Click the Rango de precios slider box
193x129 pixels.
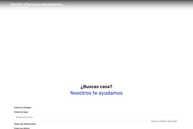click(x=96, y=118)
